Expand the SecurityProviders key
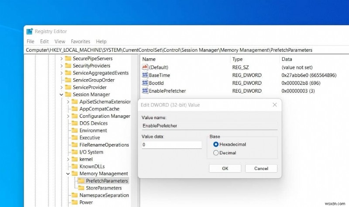Screen dimensions: 349x207 coord(62,66)
